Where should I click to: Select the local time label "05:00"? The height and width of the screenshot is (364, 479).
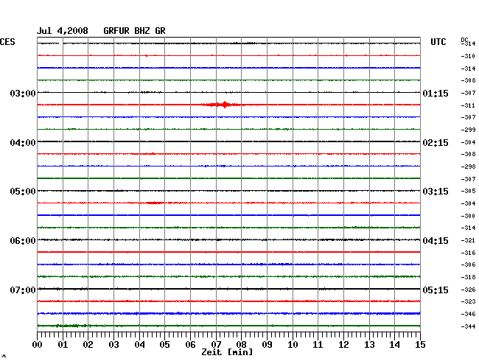click(x=23, y=192)
